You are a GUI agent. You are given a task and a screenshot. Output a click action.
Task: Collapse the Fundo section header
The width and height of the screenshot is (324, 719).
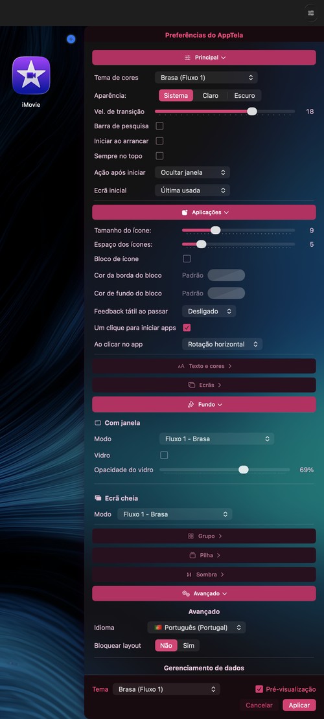coord(203,404)
